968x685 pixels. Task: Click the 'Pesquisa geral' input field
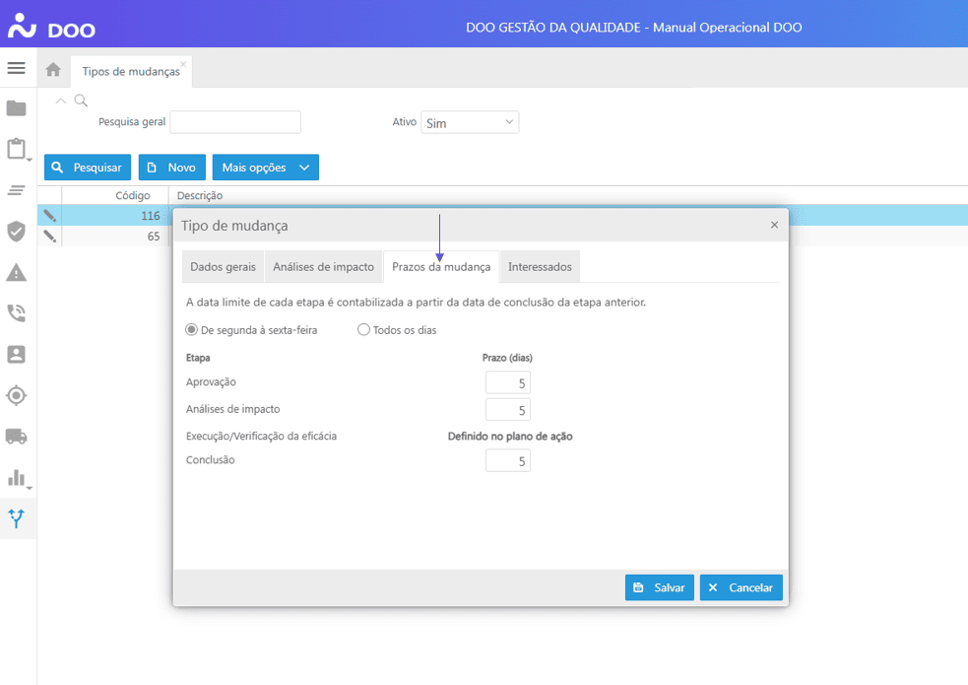click(x=235, y=122)
